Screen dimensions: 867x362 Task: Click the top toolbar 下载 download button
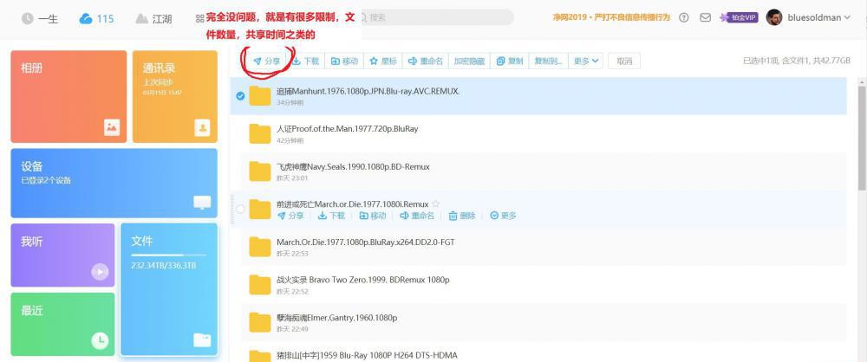[x=306, y=61]
